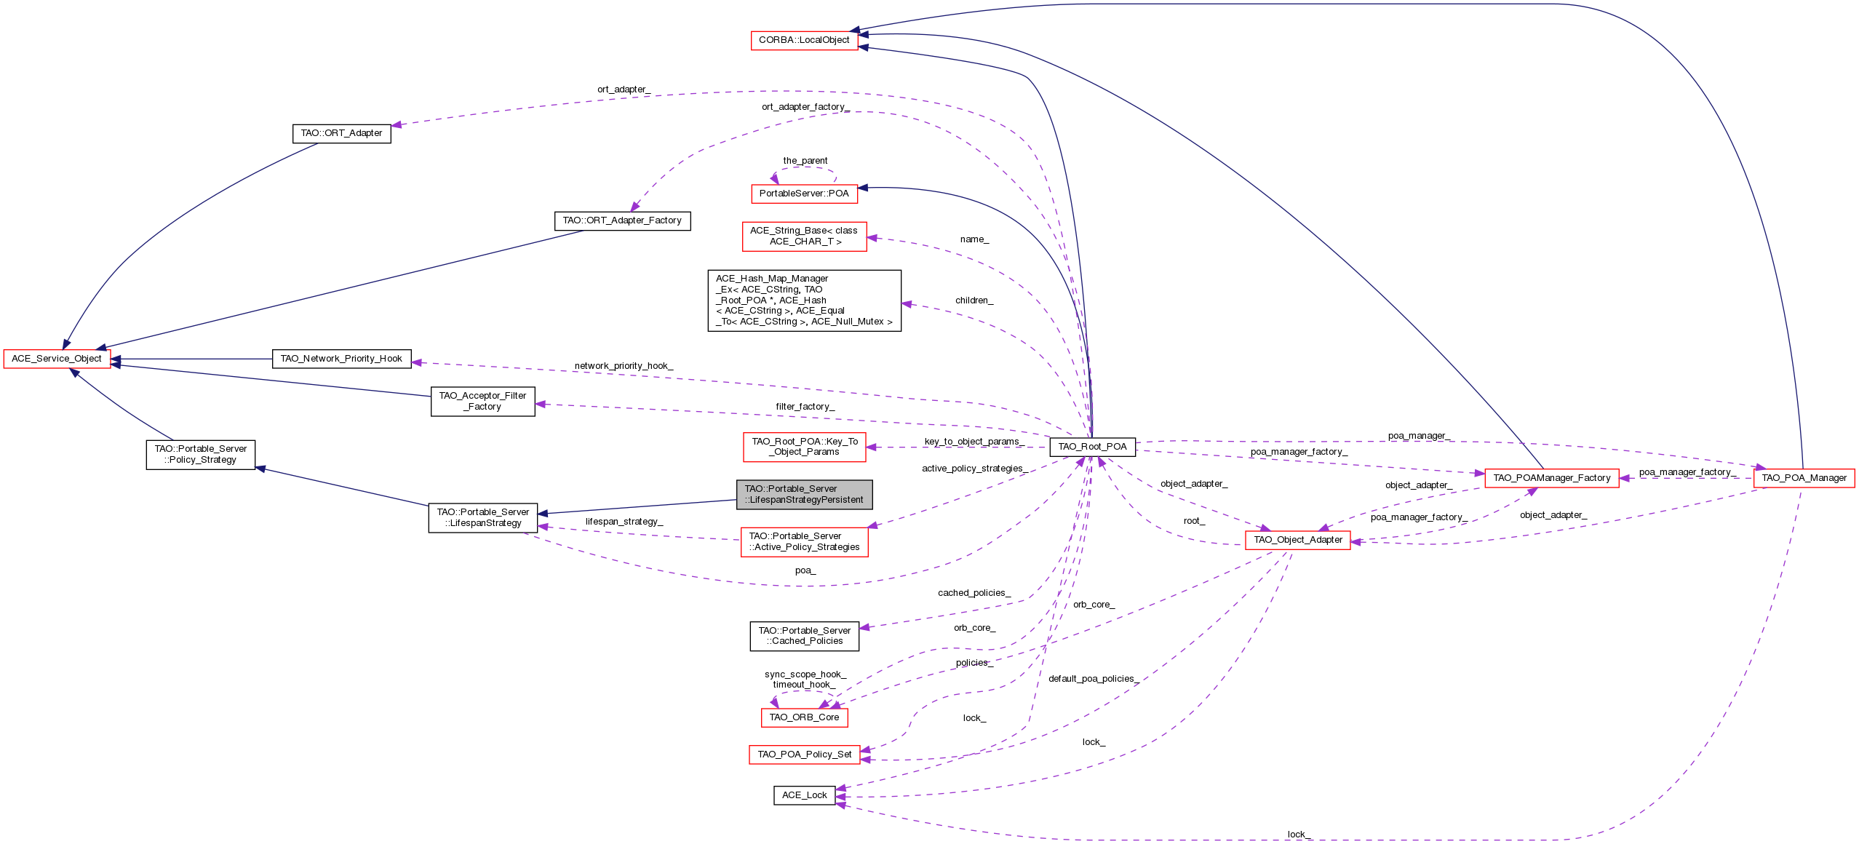Open the ACE_Service_Object class node

pos(57,359)
